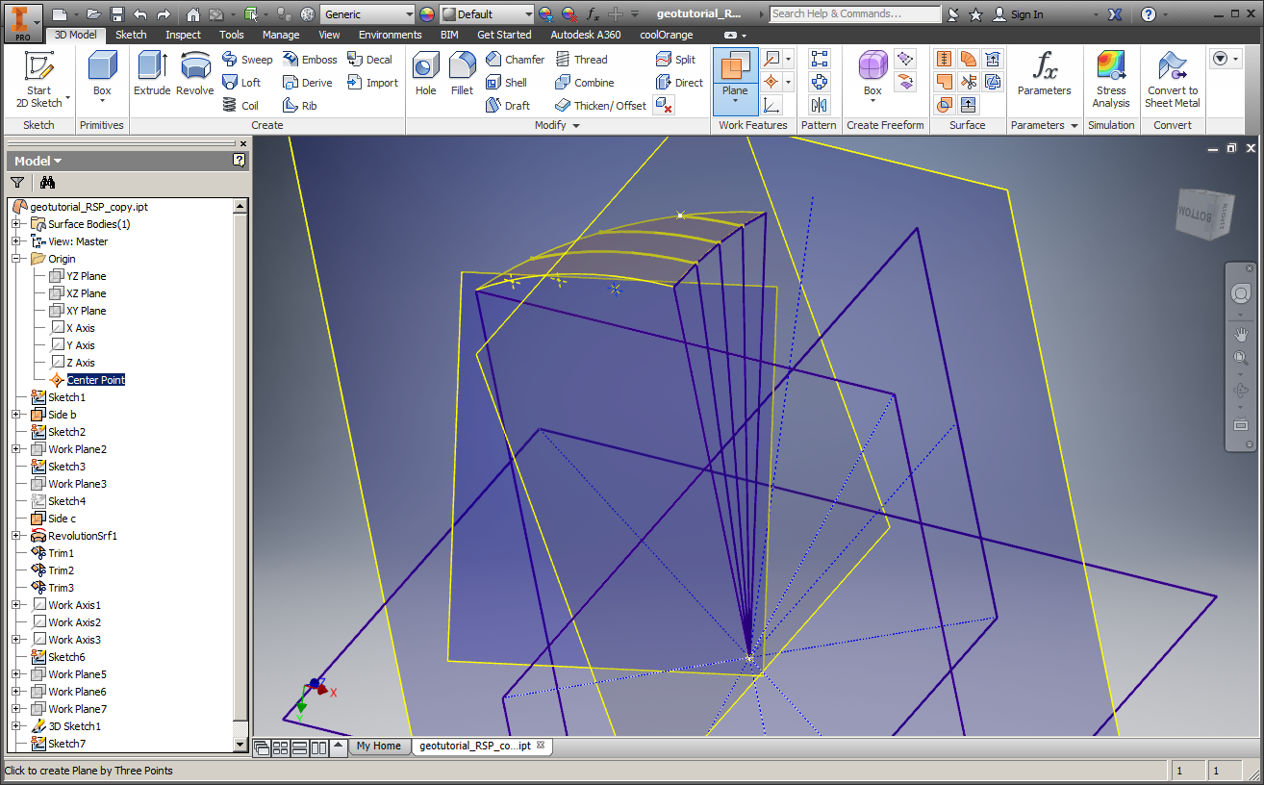Expand the RevolutionSrf1 node
Image resolution: width=1264 pixels, height=785 pixels.
[x=15, y=536]
